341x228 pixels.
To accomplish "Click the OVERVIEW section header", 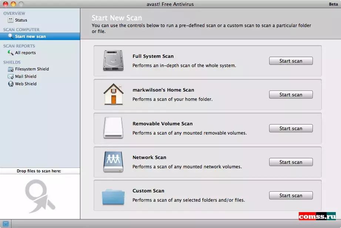I will coord(14,13).
